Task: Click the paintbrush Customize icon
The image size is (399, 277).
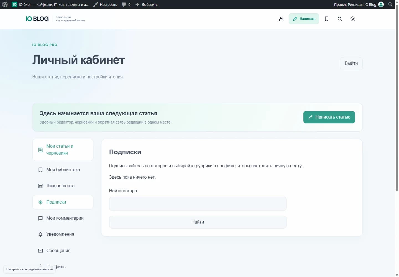Action: pos(96,4)
